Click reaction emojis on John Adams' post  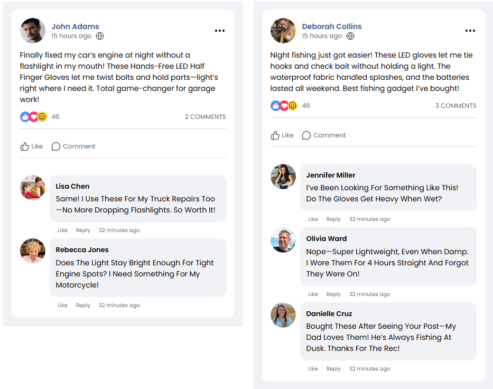pos(34,117)
